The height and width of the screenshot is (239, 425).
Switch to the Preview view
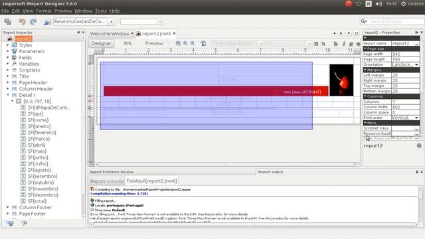click(154, 43)
